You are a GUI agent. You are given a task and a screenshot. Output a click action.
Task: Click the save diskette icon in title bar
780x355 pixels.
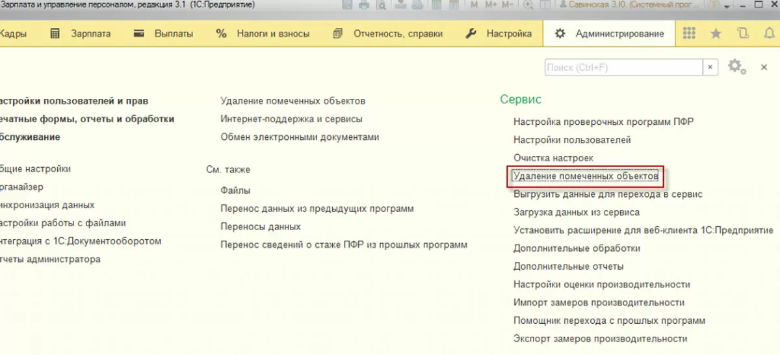[347, 5]
